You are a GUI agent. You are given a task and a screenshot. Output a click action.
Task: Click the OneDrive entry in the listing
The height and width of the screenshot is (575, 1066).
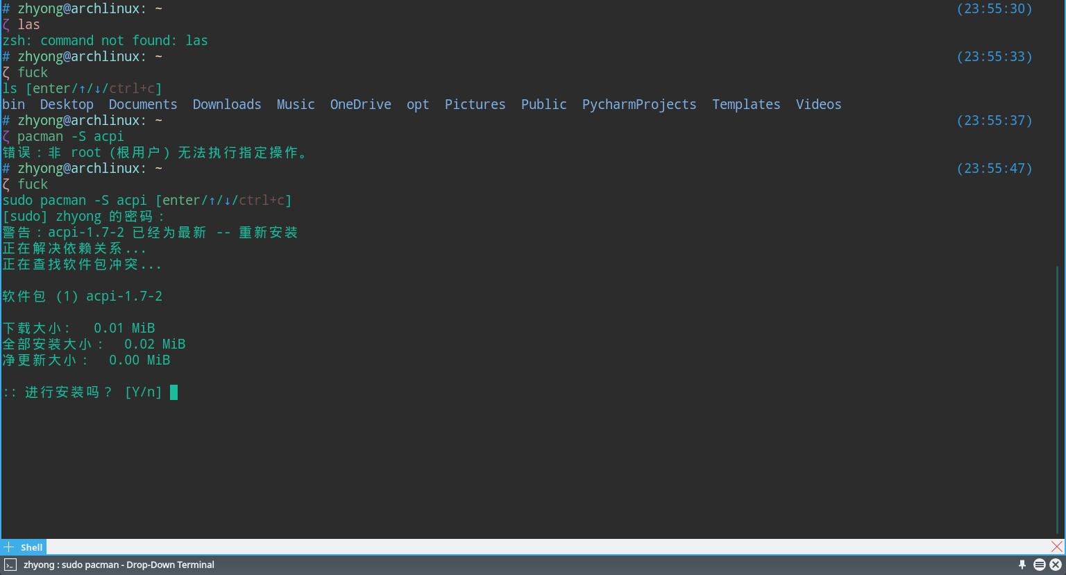[x=360, y=104]
